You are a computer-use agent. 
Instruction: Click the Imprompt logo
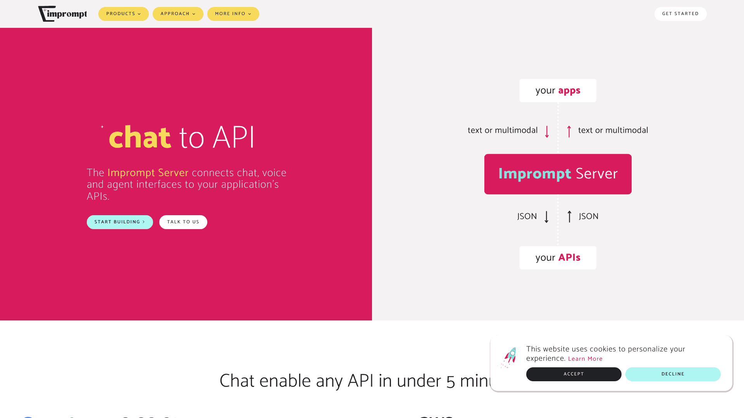click(62, 13)
